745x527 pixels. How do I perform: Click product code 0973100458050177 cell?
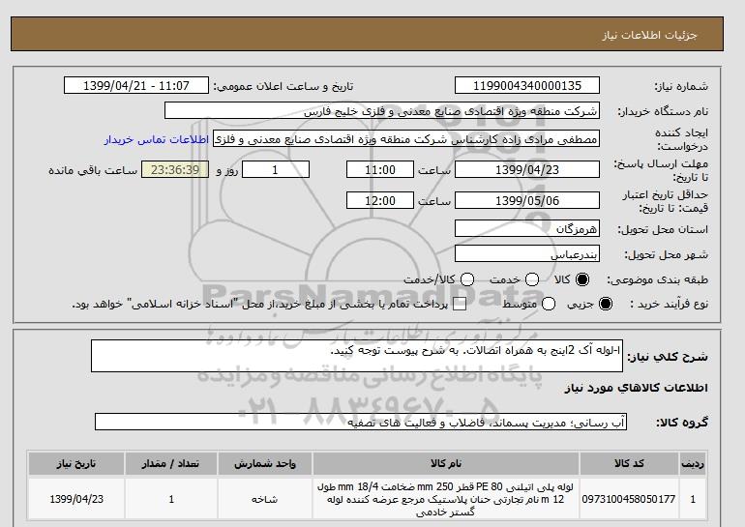(629, 499)
